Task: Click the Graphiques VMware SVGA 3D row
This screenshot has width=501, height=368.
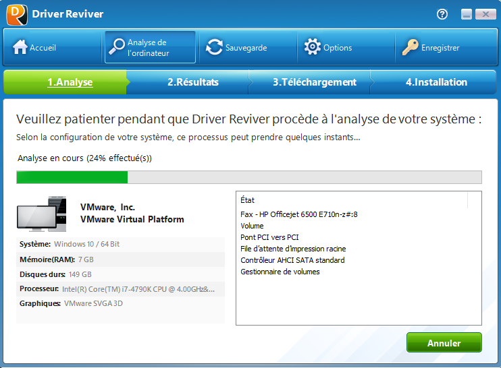Action: pos(120,303)
